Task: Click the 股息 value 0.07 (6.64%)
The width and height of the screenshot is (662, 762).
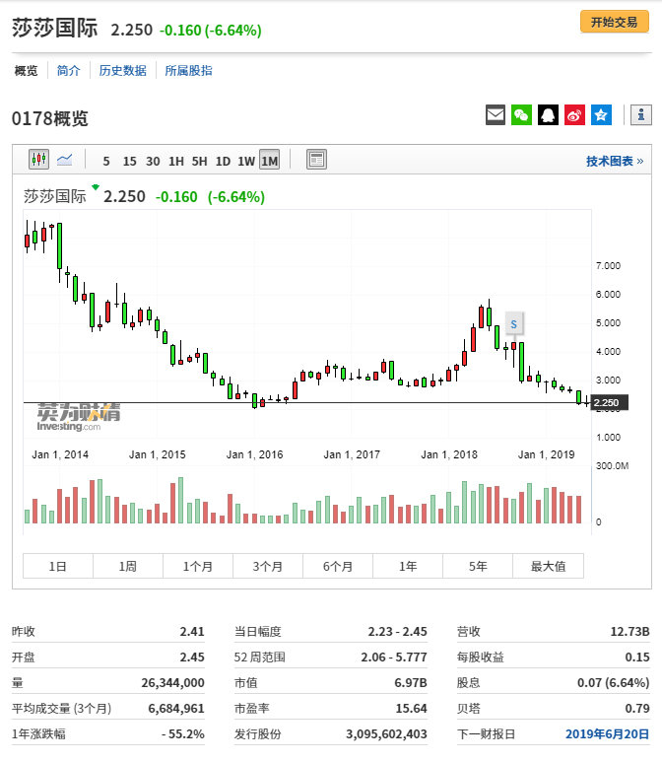Action: tap(613, 683)
